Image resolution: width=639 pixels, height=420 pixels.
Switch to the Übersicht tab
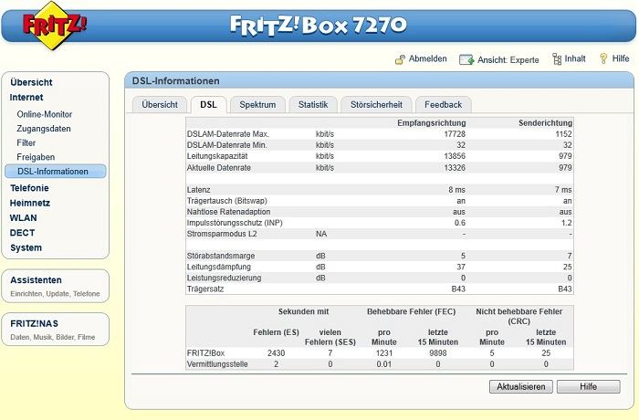[x=160, y=105]
